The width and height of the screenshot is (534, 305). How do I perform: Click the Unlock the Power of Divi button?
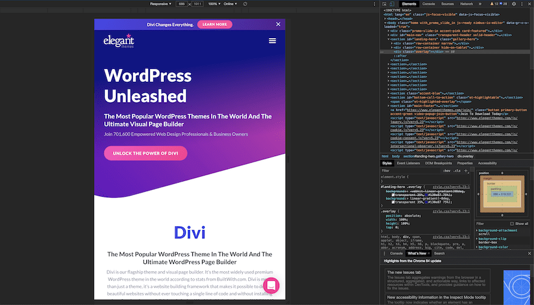coord(145,153)
